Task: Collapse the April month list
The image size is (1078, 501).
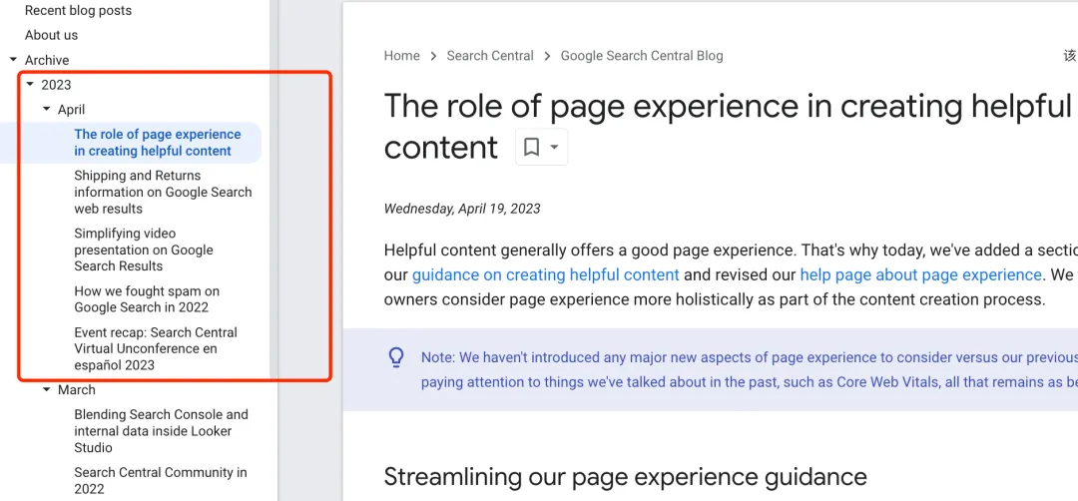Action: pyautogui.click(x=47, y=110)
